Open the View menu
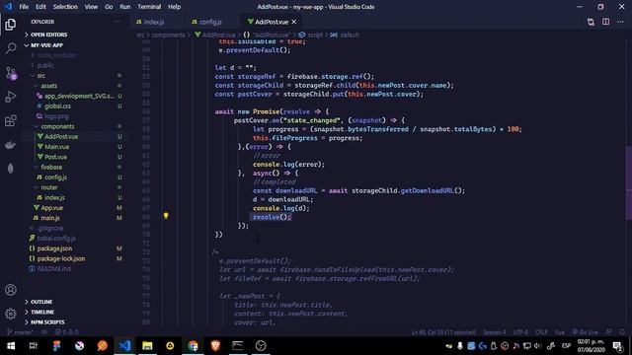Screen dimensions: 632x355 [91, 7]
